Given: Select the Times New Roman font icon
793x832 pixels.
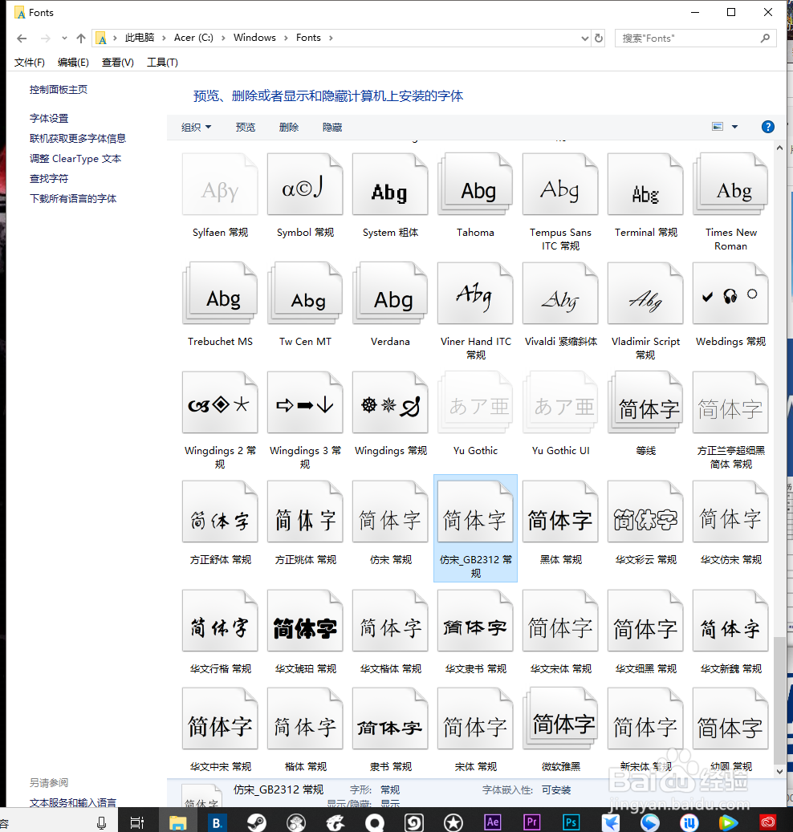Looking at the screenshot, I should point(731,184).
